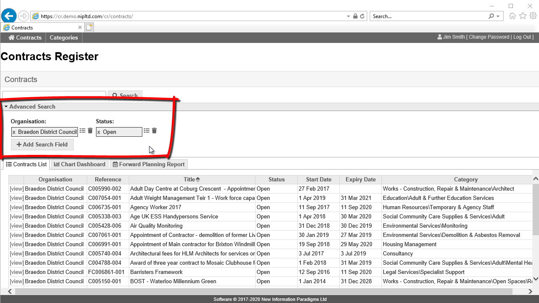The image size is (539, 303).
Task: Open the address bar dropdown arrow
Action: [348, 16]
